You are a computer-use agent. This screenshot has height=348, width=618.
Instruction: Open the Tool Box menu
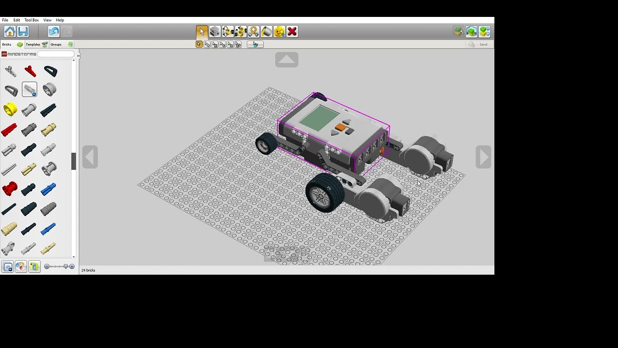tap(31, 20)
